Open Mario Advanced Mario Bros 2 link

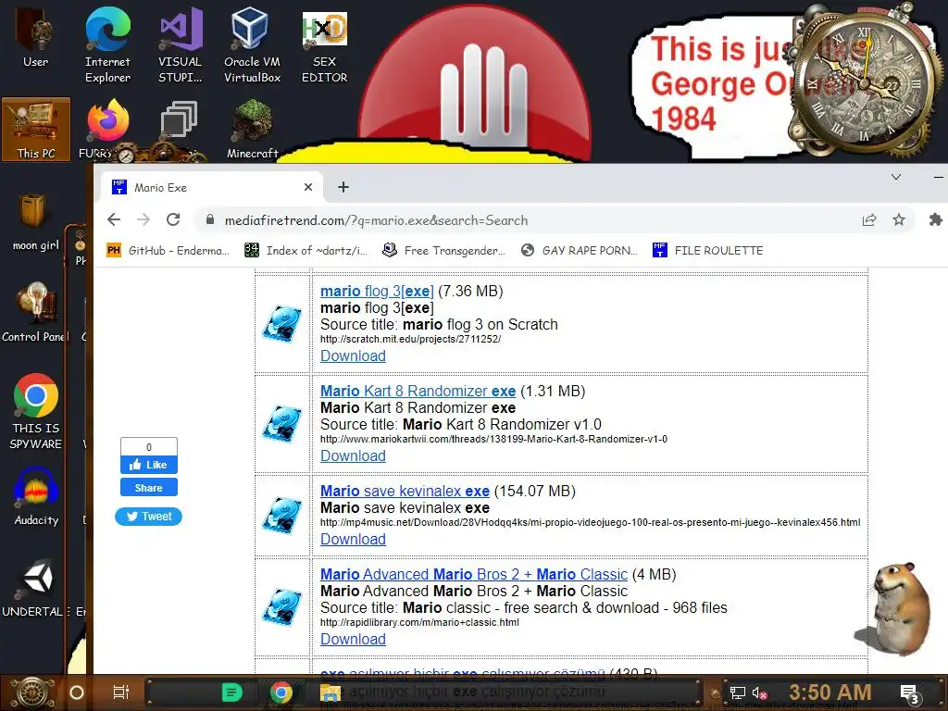click(x=474, y=574)
